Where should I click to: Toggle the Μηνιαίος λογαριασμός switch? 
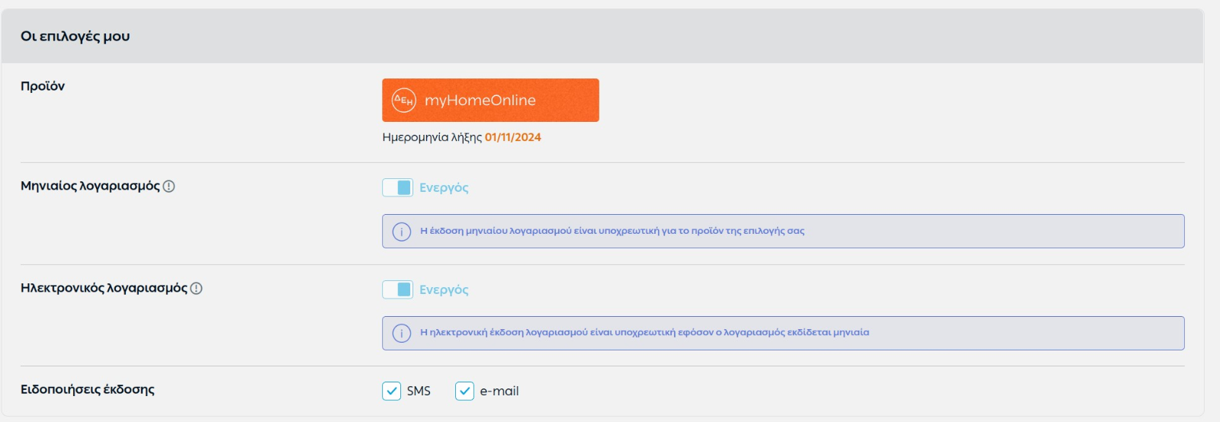[x=397, y=187]
